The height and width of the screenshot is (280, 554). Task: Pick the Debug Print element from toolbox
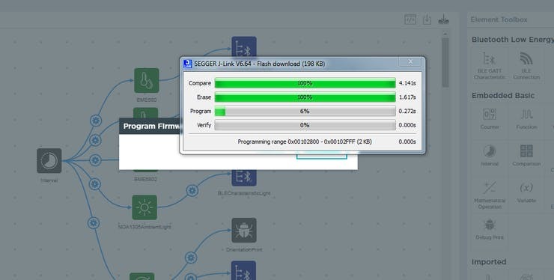pyautogui.click(x=490, y=229)
